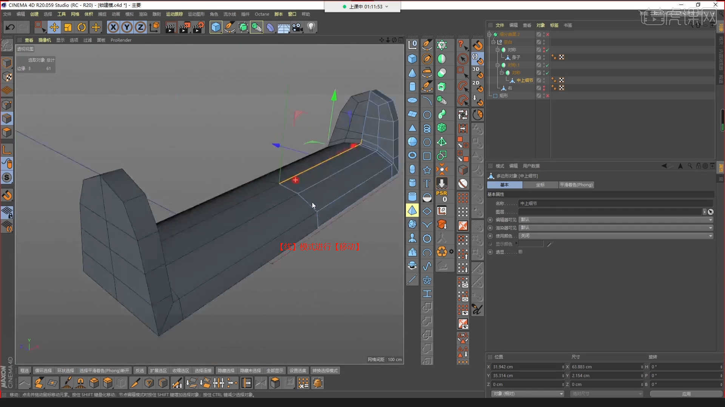
Task: Click the floor grid icon
Action: 284,27
